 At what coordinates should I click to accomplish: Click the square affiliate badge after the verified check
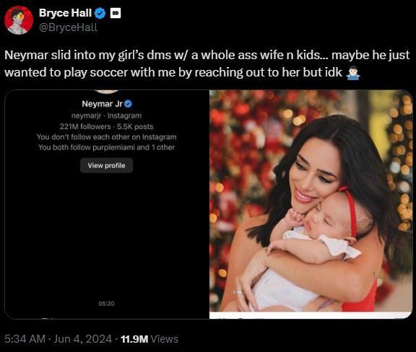coord(116,13)
